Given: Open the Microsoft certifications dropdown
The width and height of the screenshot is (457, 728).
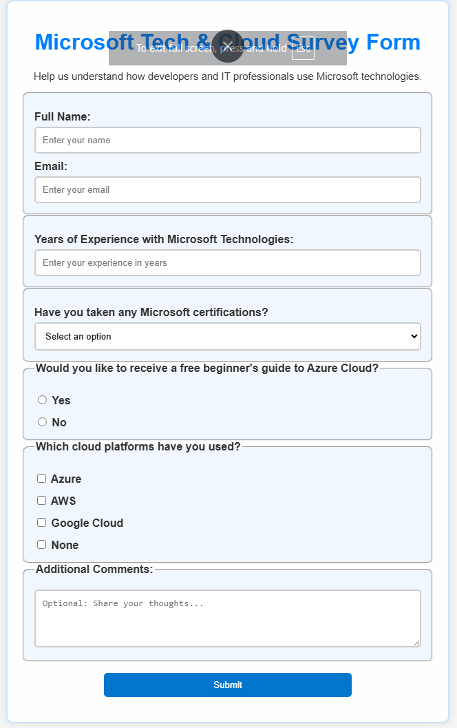Looking at the screenshot, I should tap(227, 336).
